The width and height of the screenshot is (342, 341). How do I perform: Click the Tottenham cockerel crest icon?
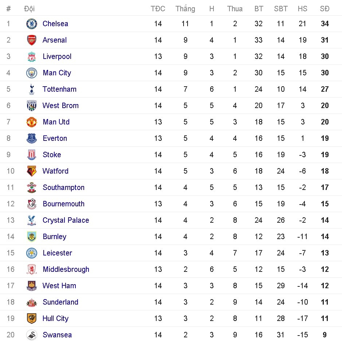pos(32,89)
